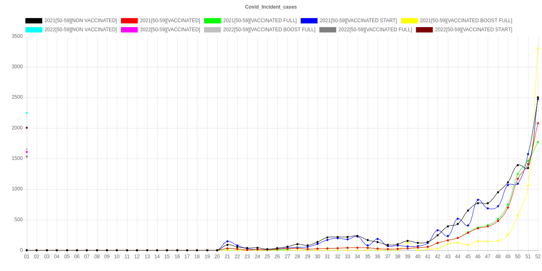Click green data point at week 52
The width and height of the screenshot is (542, 271).
click(538, 142)
